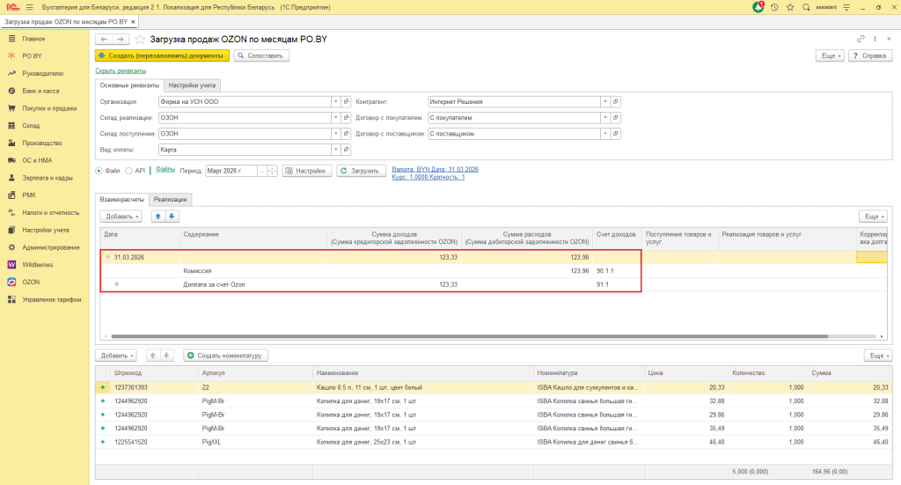This screenshot has height=485, width=901.
Task: Expand the Доплата за счет Ozon row
Action: click(117, 284)
